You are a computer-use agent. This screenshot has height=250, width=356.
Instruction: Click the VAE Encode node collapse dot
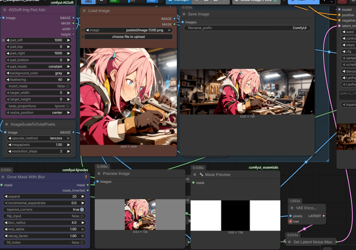click(292, 208)
